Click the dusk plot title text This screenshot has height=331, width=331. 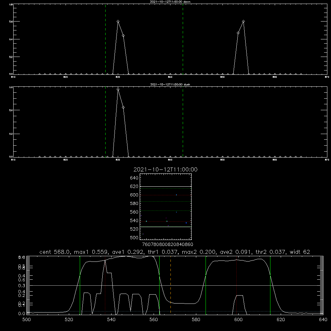pyautogui.click(x=170, y=84)
